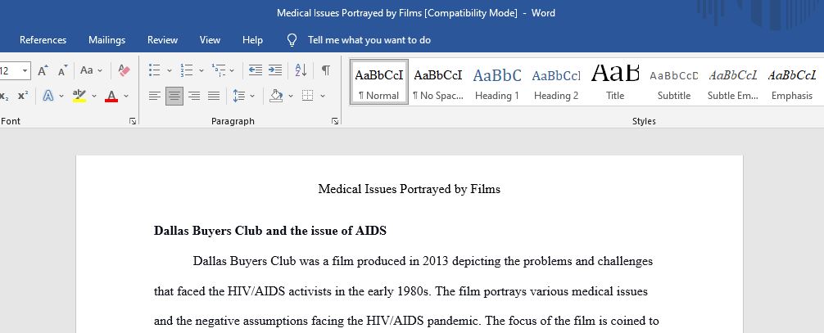Click the line starting and the negative assumptions
This screenshot has height=333, width=824.
click(x=406, y=321)
